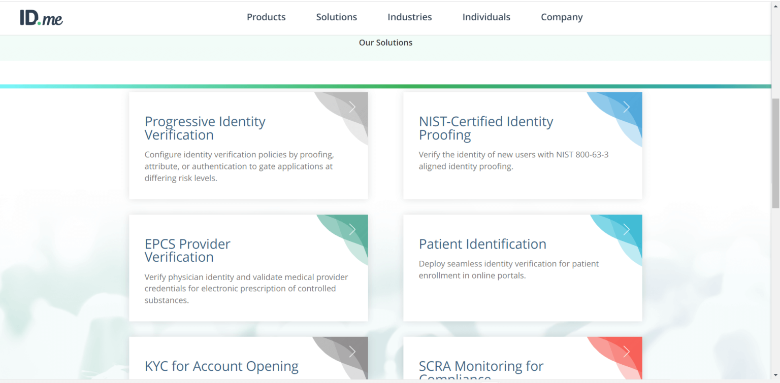This screenshot has width=780, height=383.
Task: Click arrow on Patient Identification card
Action: (626, 230)
